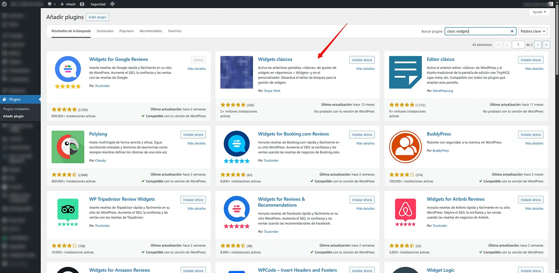Expand the Ayuda help dropdown

539,12
